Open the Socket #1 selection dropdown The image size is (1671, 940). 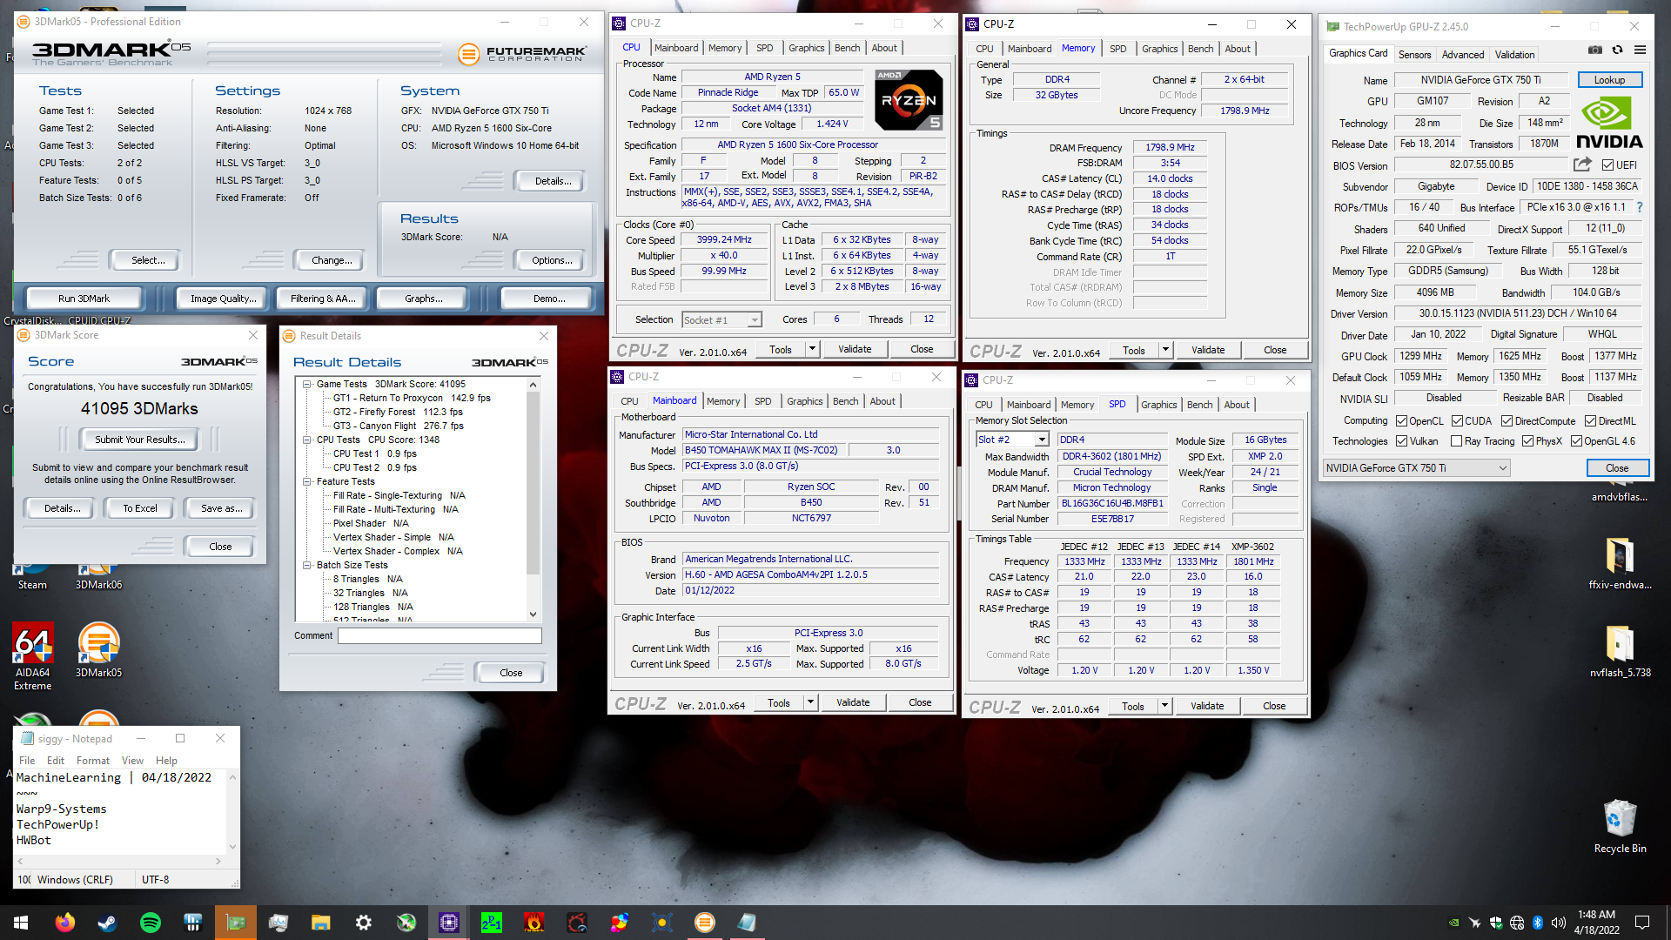coord(721,320)
